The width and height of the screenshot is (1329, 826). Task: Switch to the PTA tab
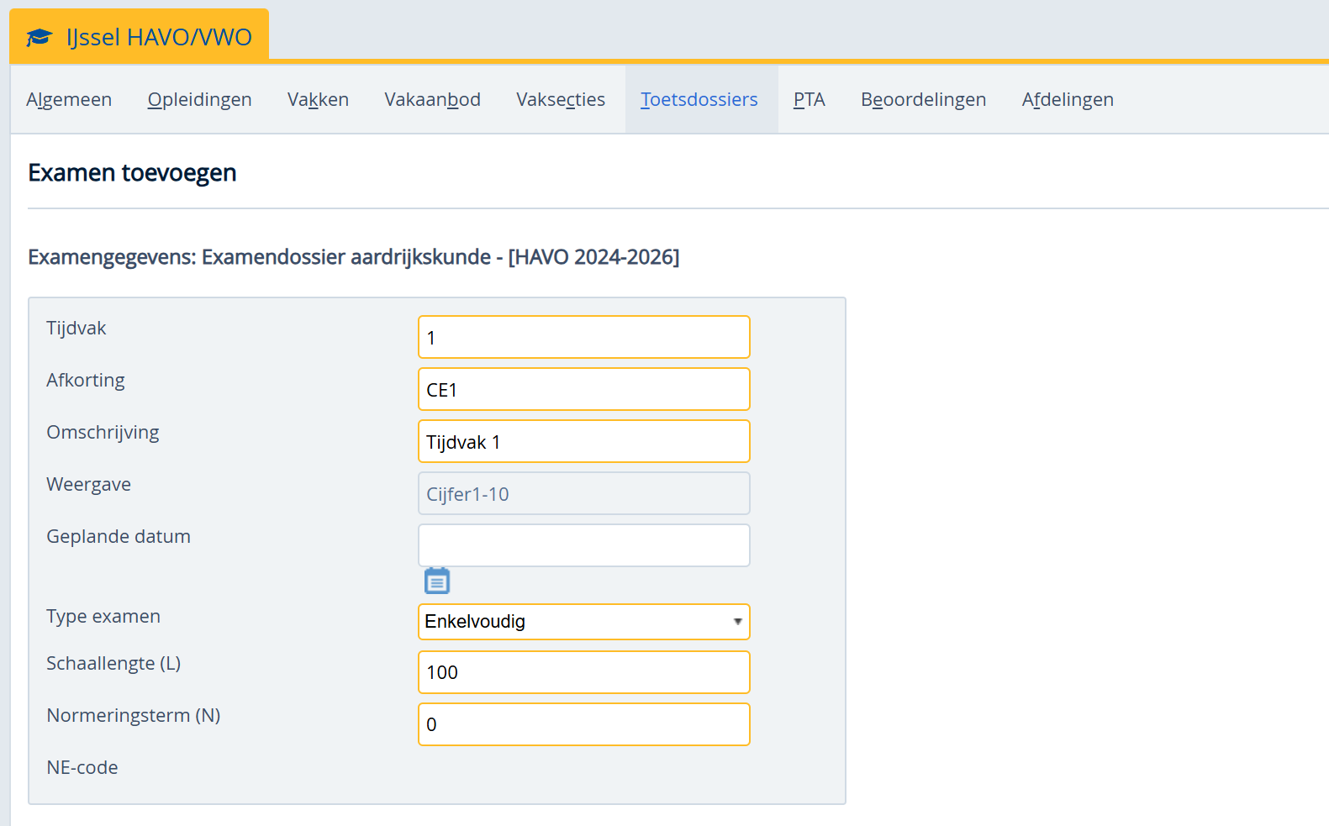(x=809, y=100)
